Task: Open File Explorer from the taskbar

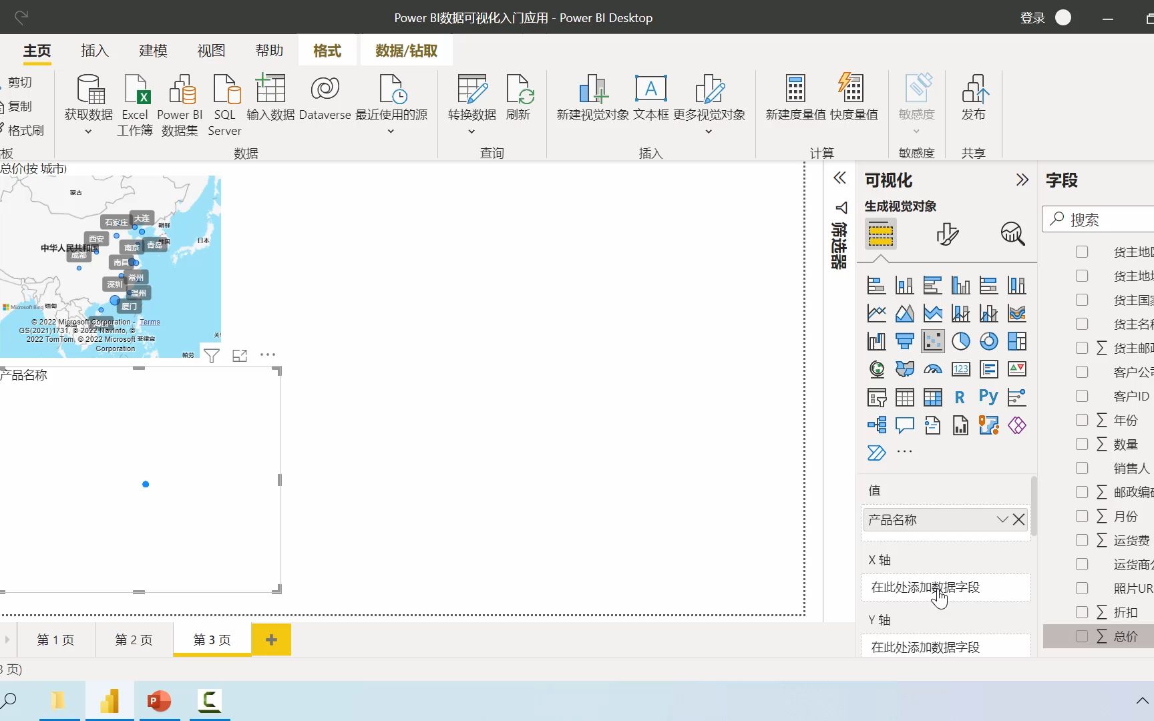Action: 59,701
